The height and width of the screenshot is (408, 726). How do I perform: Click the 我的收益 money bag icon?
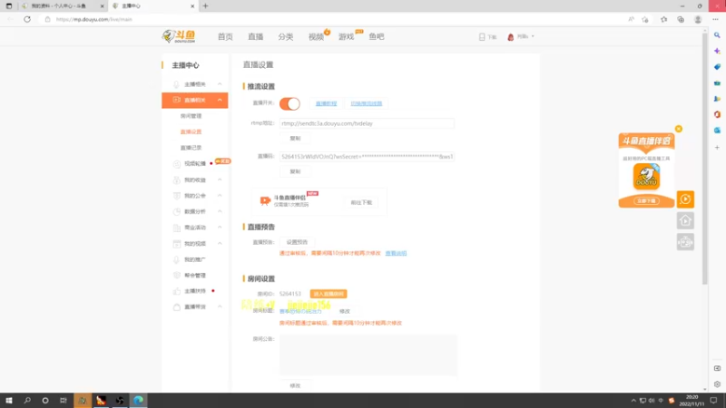tap(176, 180)
